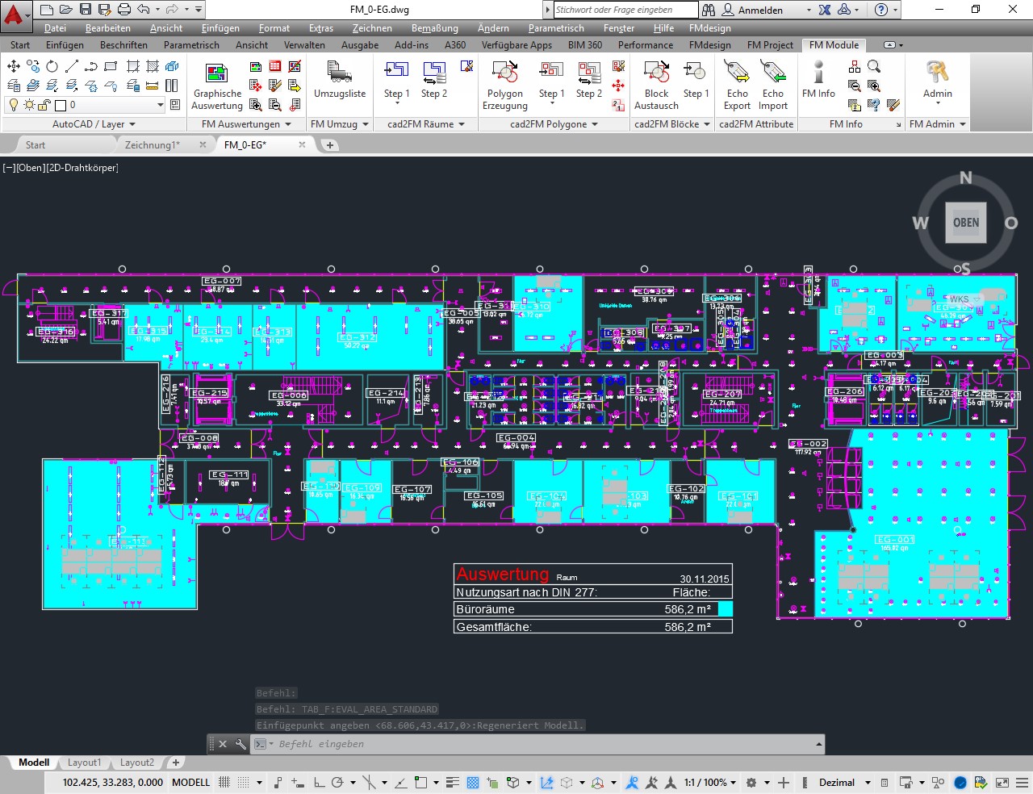Click the Anmelden sign-in button
The image size is (1033, 794).
752,10
